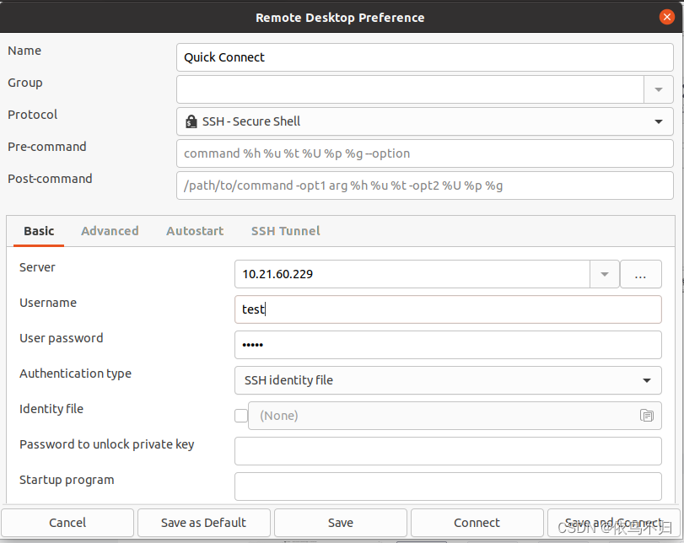
Task: Click the SSH protocol lock icon
Action: 191,121
